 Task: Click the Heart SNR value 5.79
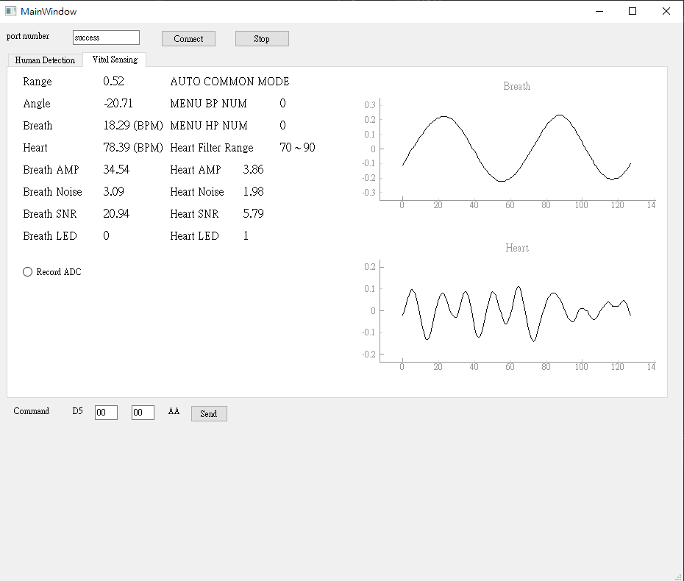pos(253,213)
